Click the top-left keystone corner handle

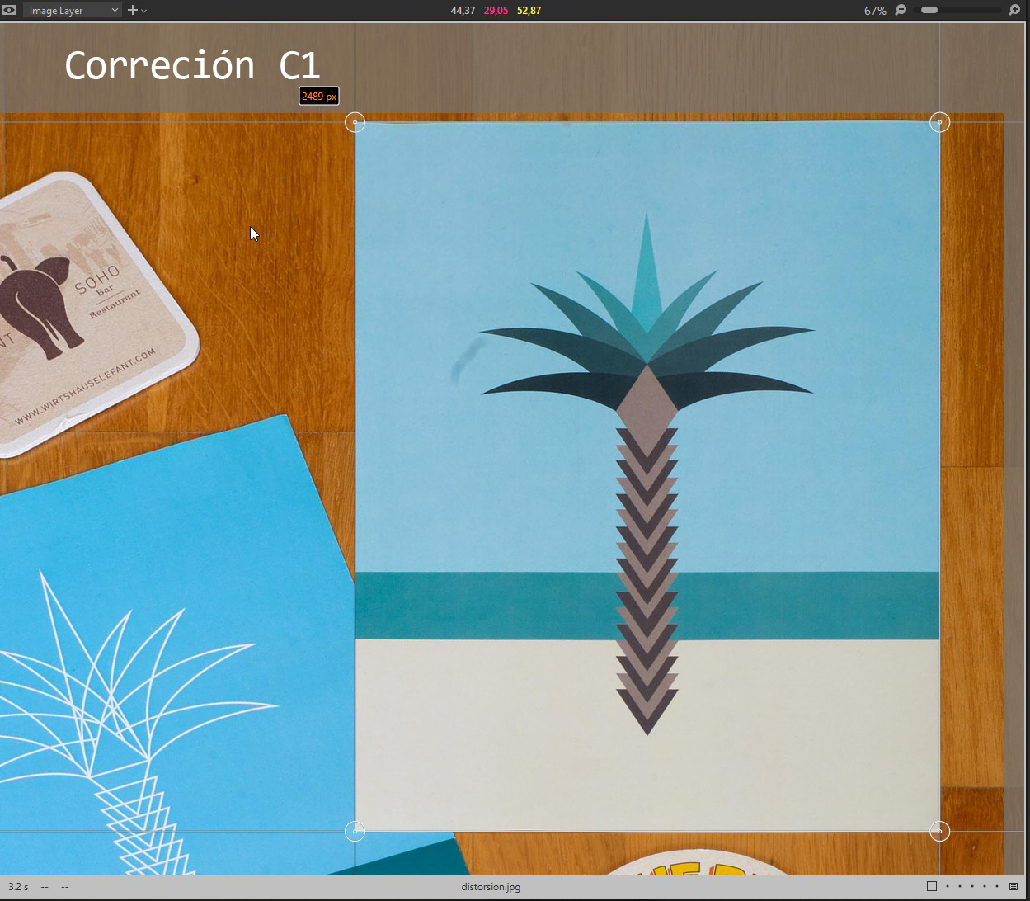point(355,122)
